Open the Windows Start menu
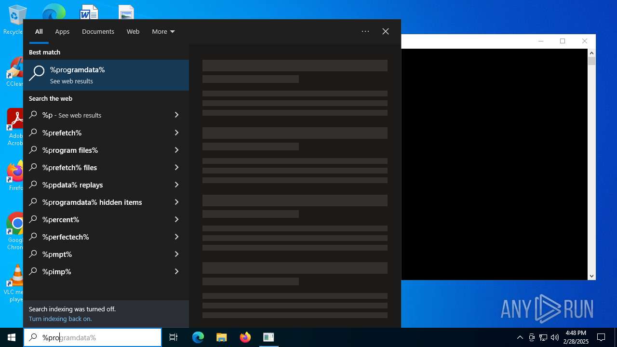The image size is (617, 347). point(12,337)
